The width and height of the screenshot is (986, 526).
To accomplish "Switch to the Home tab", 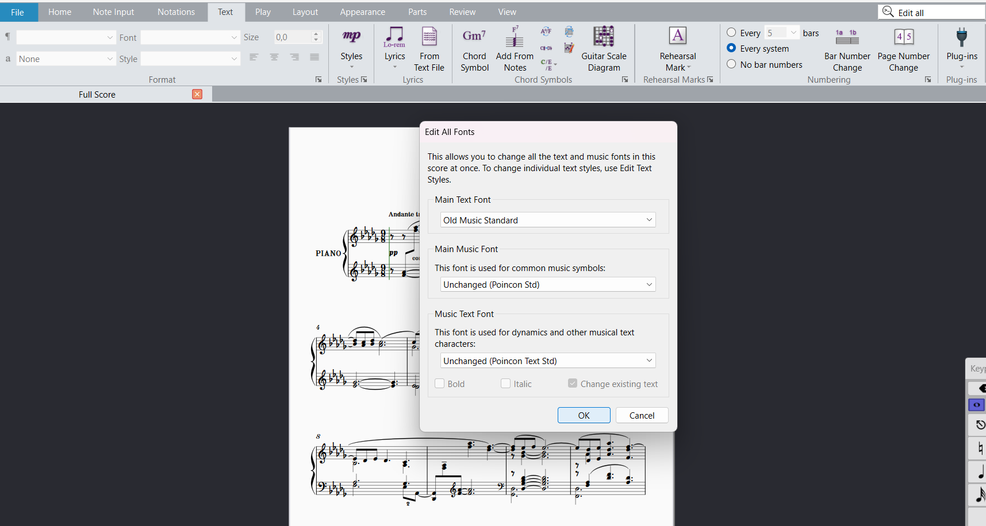I will [x=60, y=12].
